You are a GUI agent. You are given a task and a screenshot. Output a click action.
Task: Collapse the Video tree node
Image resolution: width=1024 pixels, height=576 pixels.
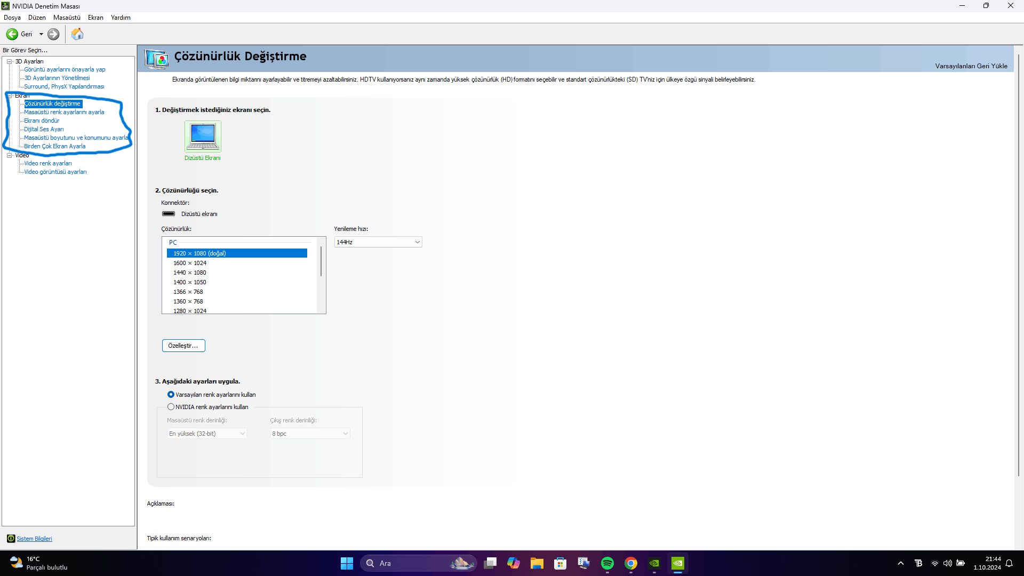tap(9, 155)
